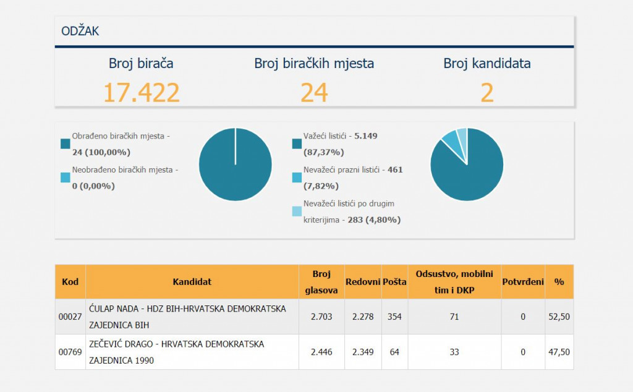Click the Nevažeći prazni listići legend square
This screenshot has height=392, width=633.
pyautogui.click(x=297, y=177)
